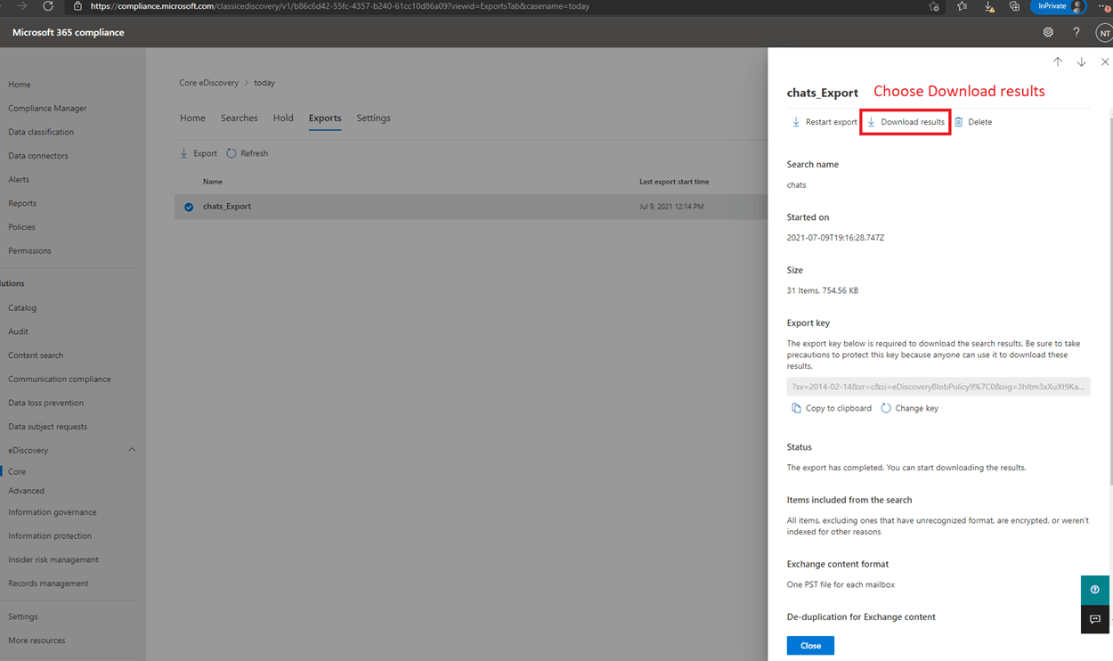Switch to the Searches tab
The height and width of the screenshot is (661, 1113).
240,118
